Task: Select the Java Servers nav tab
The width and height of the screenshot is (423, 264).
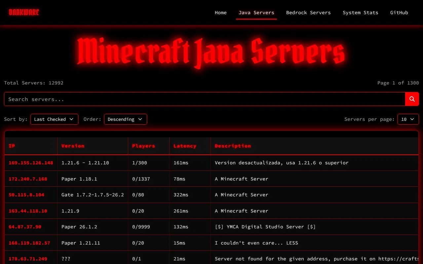Action: 256,13
